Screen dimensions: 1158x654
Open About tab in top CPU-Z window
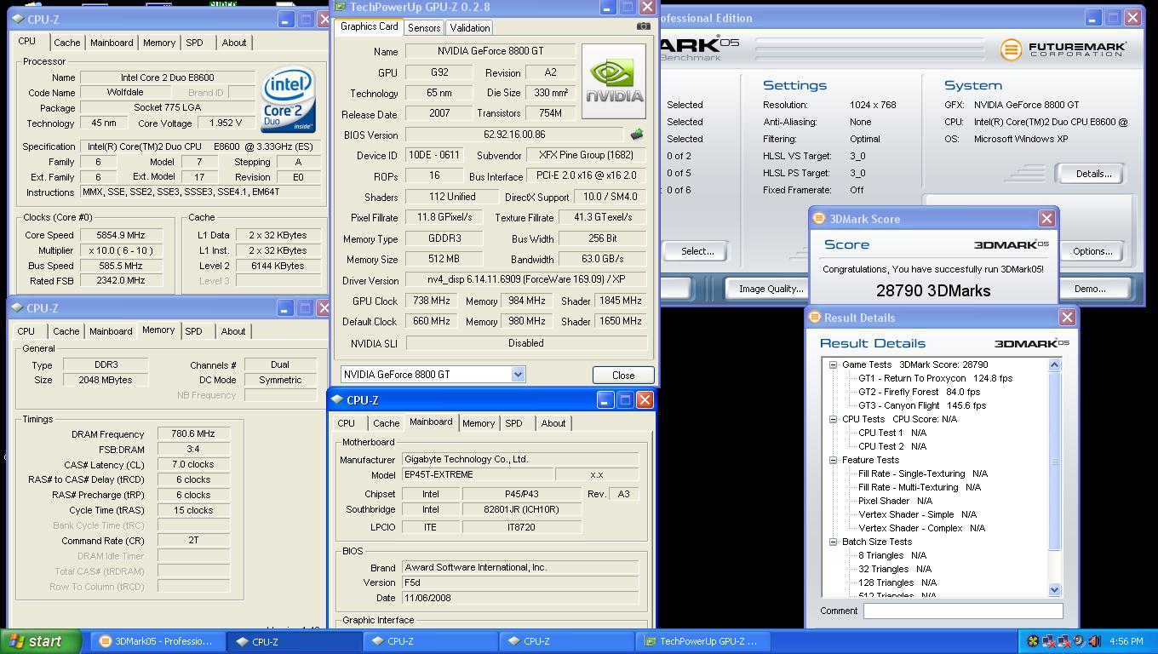point(234,43)
